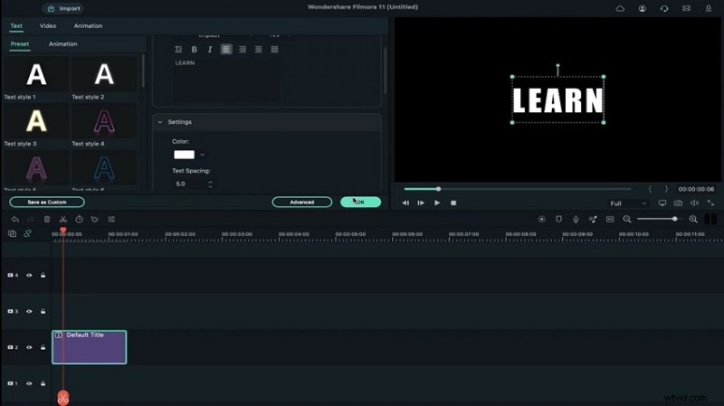
Task: Select the Default Title clip
Action: 89,347
